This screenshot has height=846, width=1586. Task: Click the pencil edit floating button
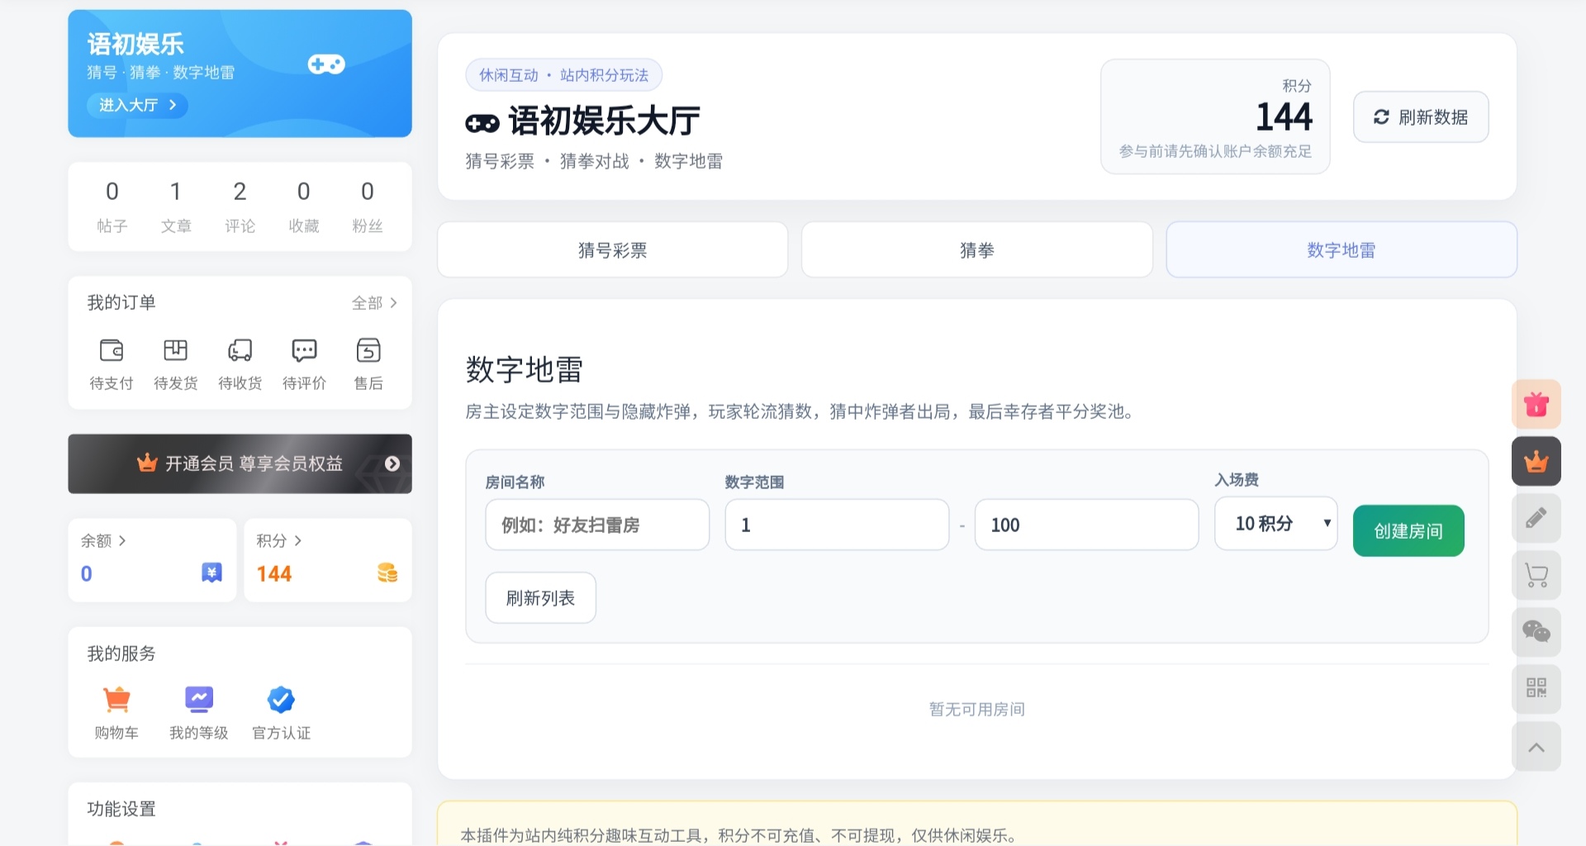coord(1536,519)
